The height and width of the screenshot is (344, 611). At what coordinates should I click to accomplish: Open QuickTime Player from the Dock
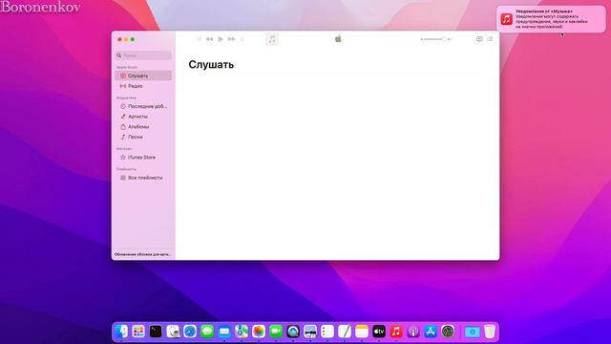coord(293,332)
